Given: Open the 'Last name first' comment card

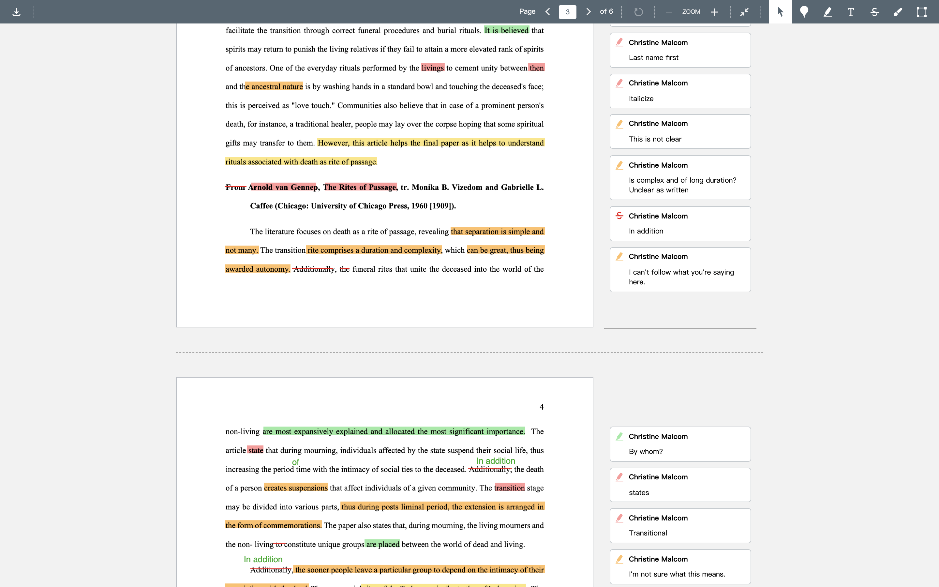Looking at the screenshot, I should [x=680, y=50].
